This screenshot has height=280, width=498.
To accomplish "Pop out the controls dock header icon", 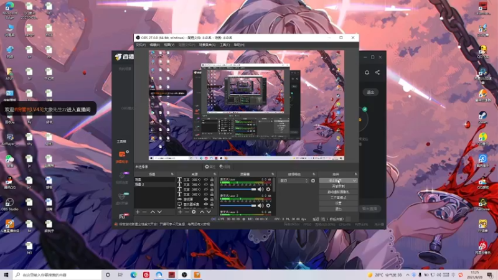I will click(355, 174).
